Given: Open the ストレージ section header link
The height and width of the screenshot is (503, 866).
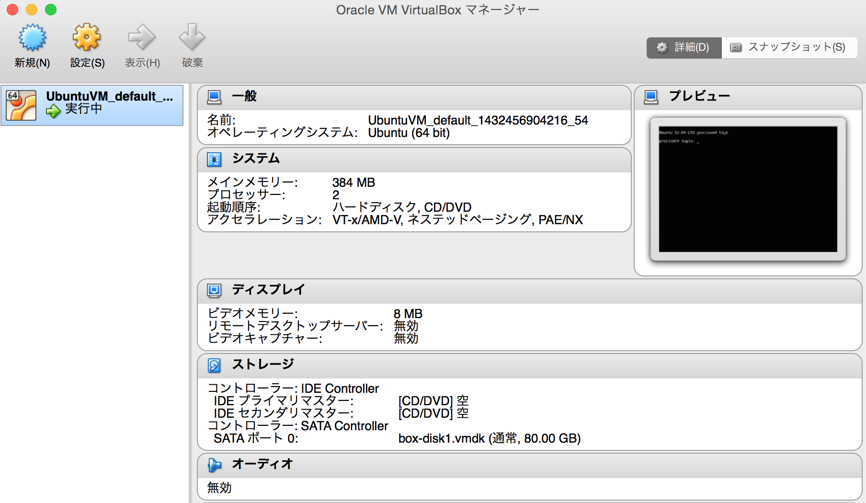Looking at the screenshot, I should [x=262, y=365].
